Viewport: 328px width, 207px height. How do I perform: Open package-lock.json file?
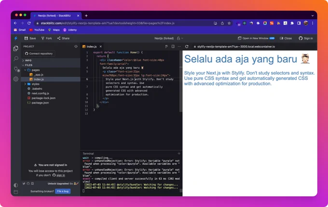[51, 98]
